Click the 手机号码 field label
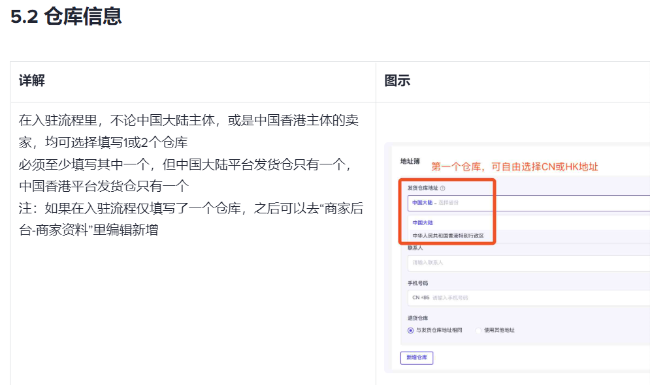The width and height of the screenshot is (650, 385). click(417, 283)
